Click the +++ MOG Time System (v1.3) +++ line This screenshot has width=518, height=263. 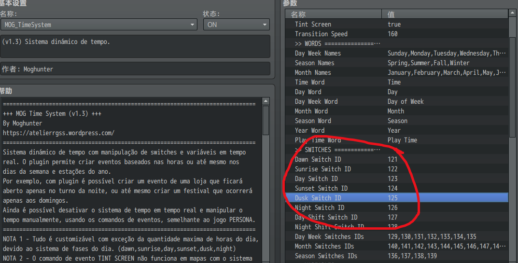click(x=52, y=114)
